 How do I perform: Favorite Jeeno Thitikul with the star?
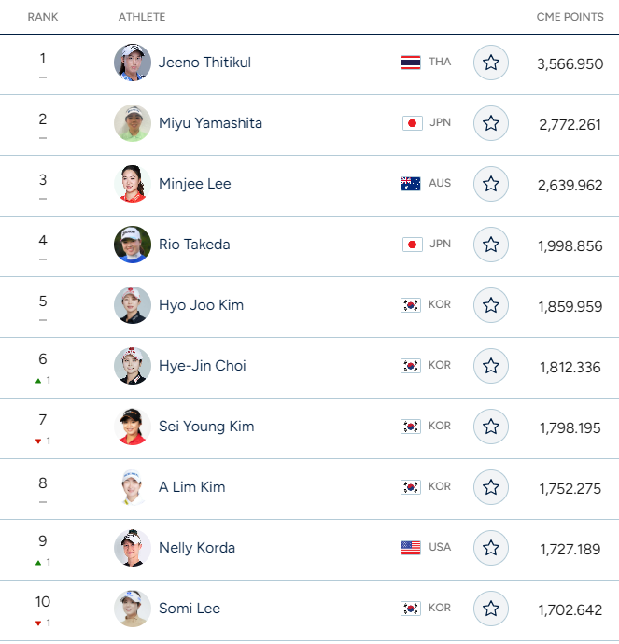pos(491,63)
